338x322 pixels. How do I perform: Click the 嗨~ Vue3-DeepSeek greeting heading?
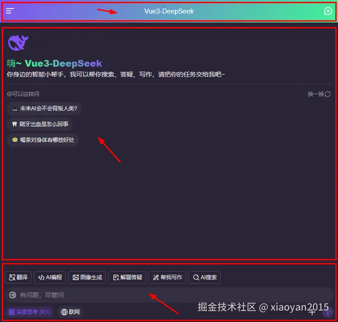pos(55,63)
